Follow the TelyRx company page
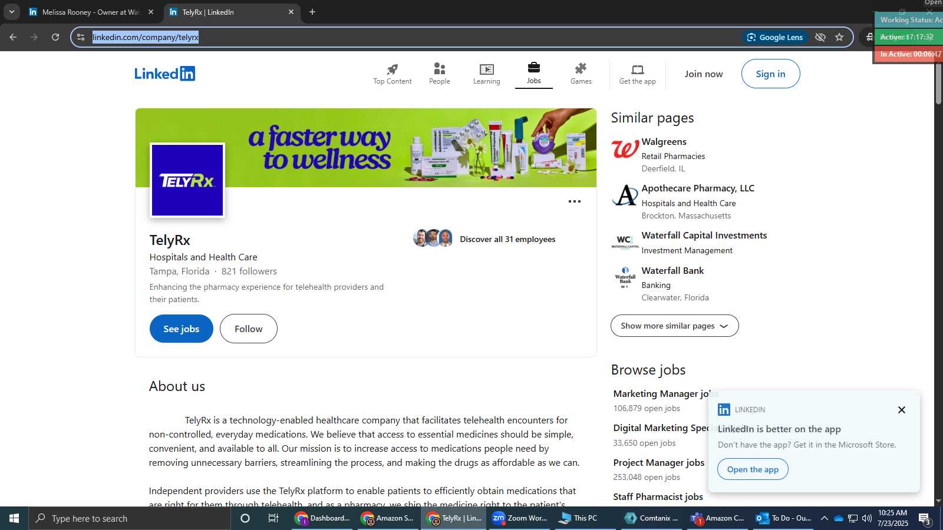The image size is (943, 530). point(248,329)
